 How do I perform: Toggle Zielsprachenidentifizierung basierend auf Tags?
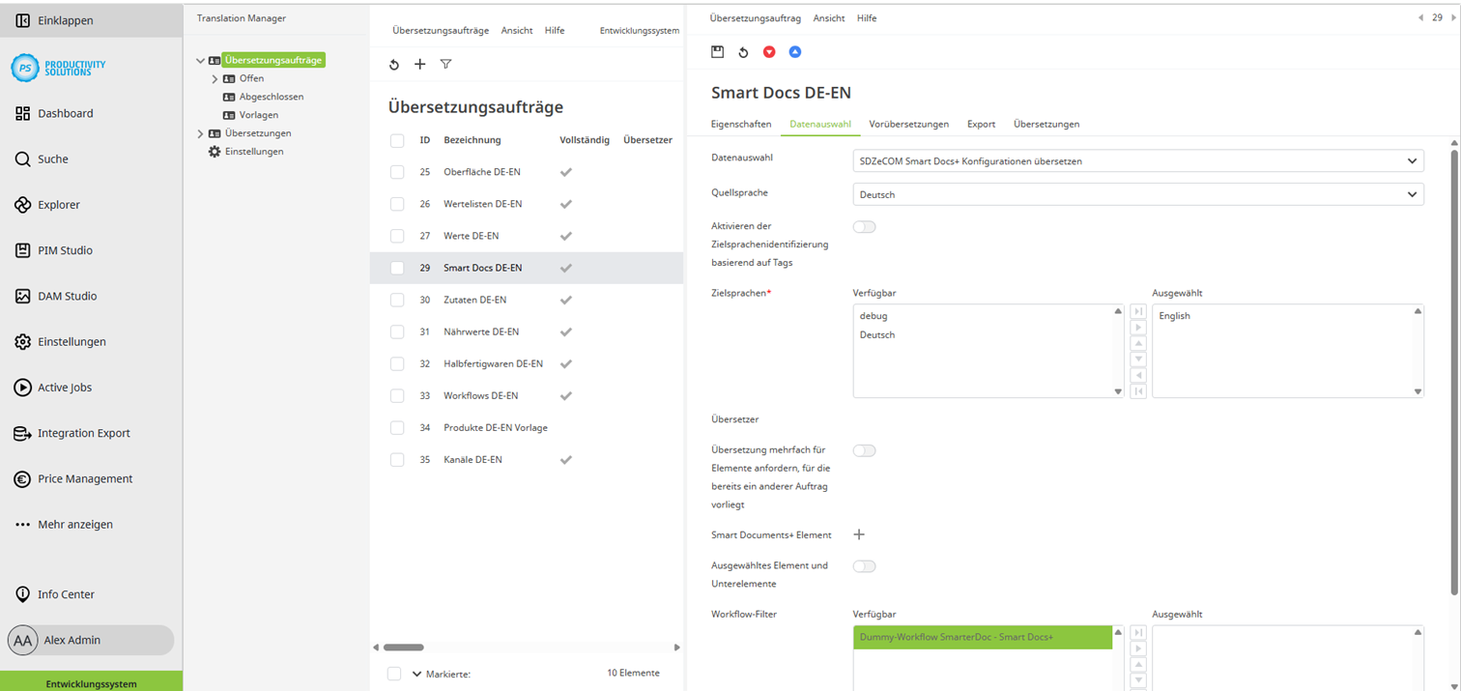865,226
